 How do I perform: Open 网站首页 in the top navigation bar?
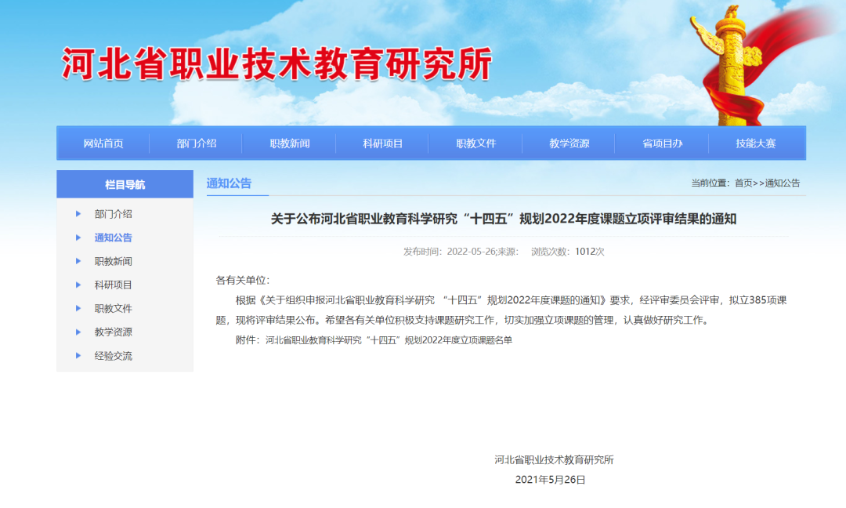pos(103,143)
